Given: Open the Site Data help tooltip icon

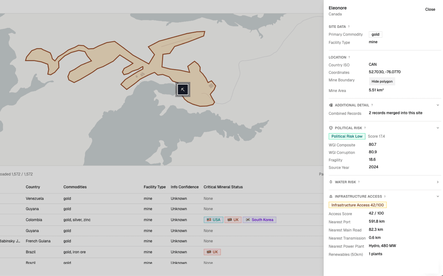Looking at the screenshot, I should [349, 27].
